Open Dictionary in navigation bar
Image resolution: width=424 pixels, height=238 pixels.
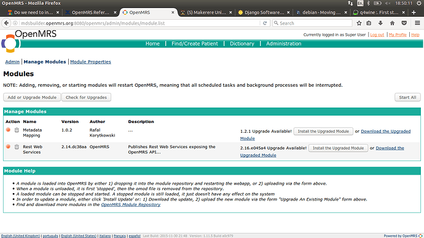[x=242, y=44]
